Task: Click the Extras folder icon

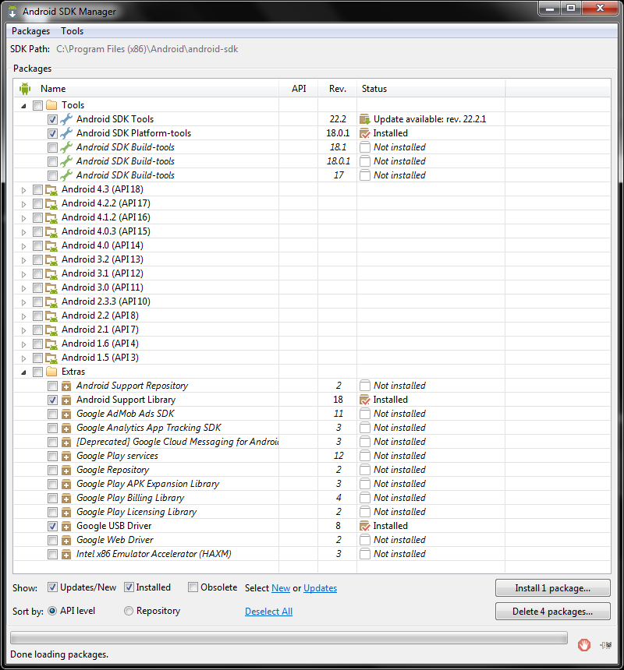Action: pos(51,372)
